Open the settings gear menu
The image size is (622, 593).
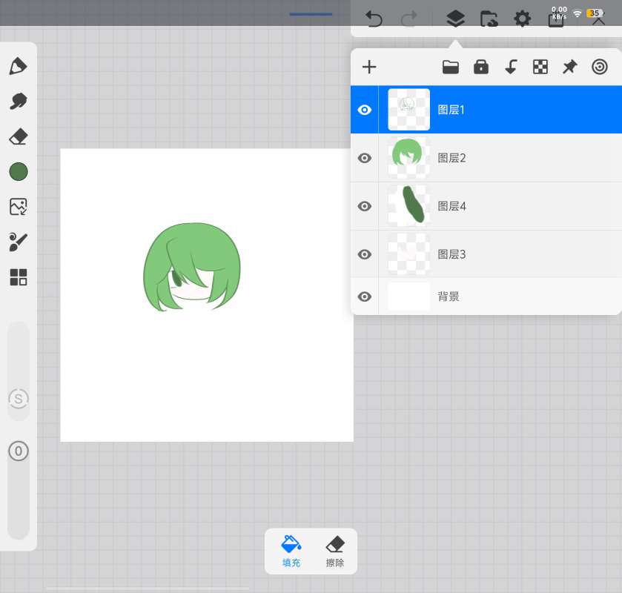point(522,19)
